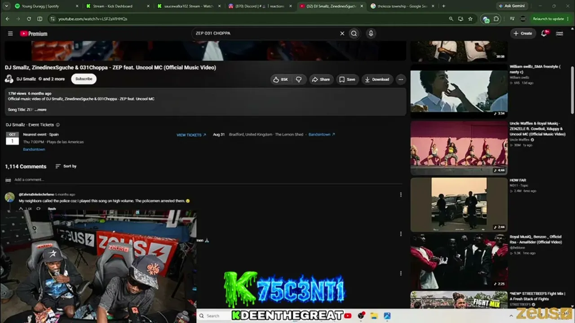Click the browser address bar URL
The width and height of the screenshot is (575, 323).
(93, 19)
